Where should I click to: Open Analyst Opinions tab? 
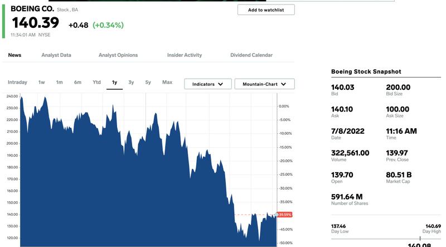(118, 55)
